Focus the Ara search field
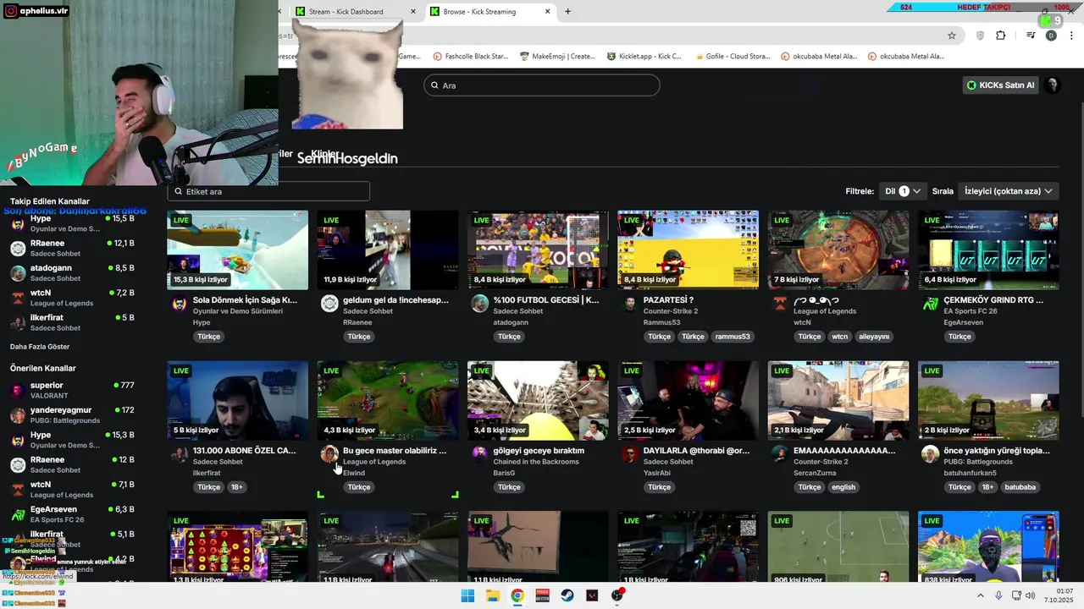This screenshot has height=609, width=1084. (x=542, y=85)
